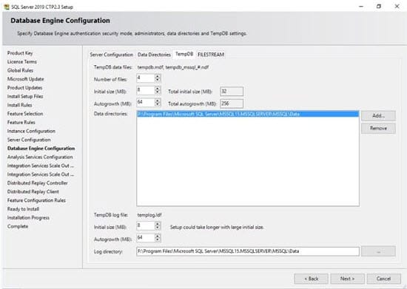Viewport: 407px width, 289px height.
Task: Click the Add... data directory button
Action: (x=378, y=115)
